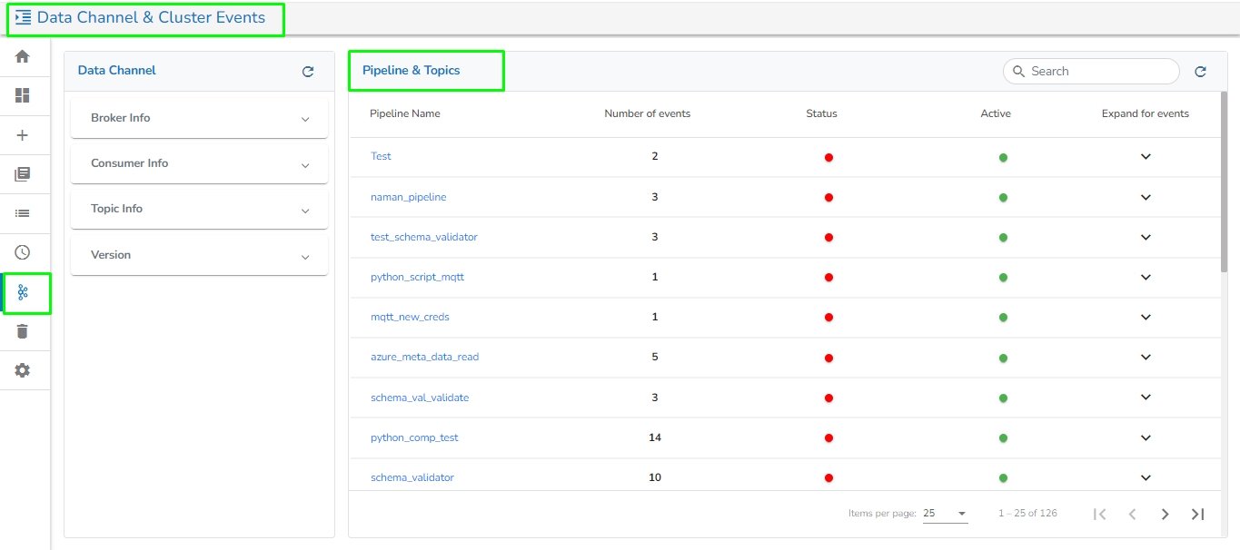Open the scheduler clock icon in sidebar
Viewport: 1240px width, 550px height.
pyautogui.click(x=23, y=252)
